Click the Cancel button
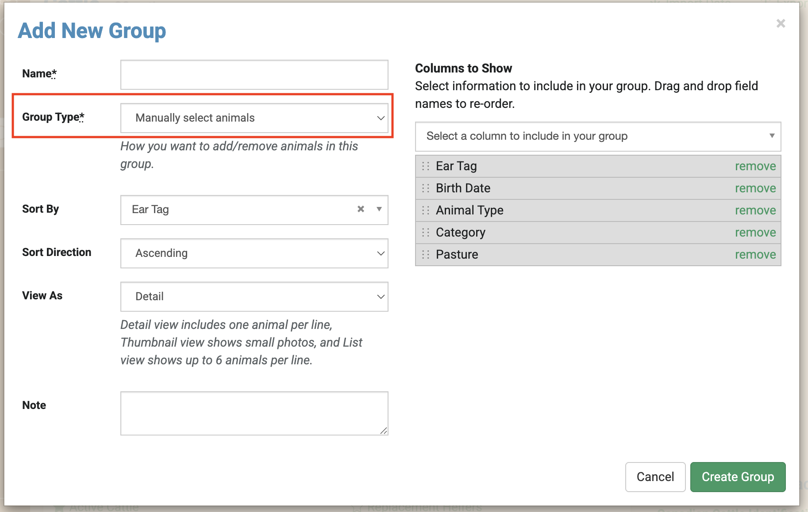 point(655,477)
